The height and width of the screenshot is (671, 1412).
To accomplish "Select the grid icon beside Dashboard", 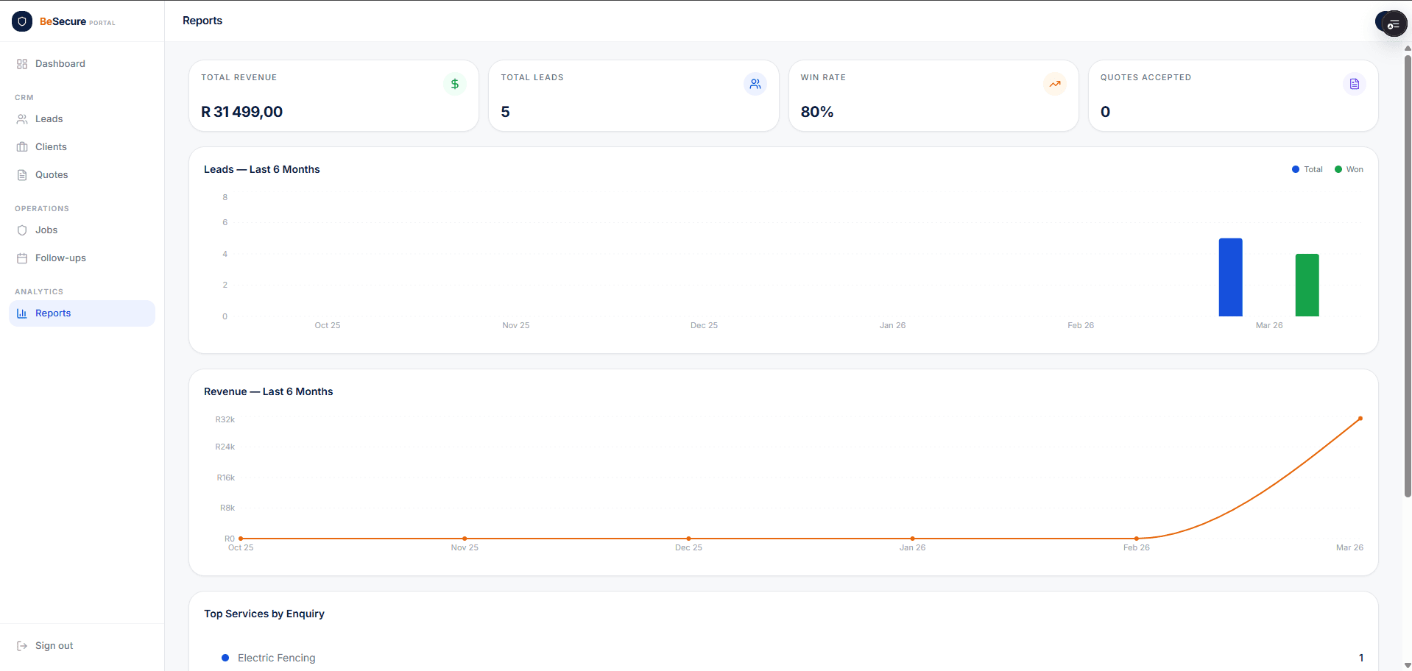I will pyautogui.click(x=22, y=63).
